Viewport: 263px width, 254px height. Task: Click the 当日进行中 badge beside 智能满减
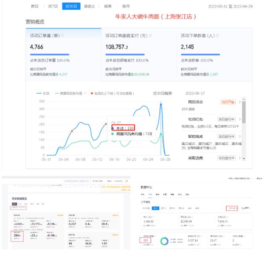tap(226, 136)
